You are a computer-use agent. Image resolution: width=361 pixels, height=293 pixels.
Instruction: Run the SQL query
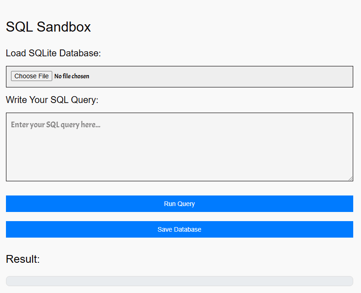[180, 204]
